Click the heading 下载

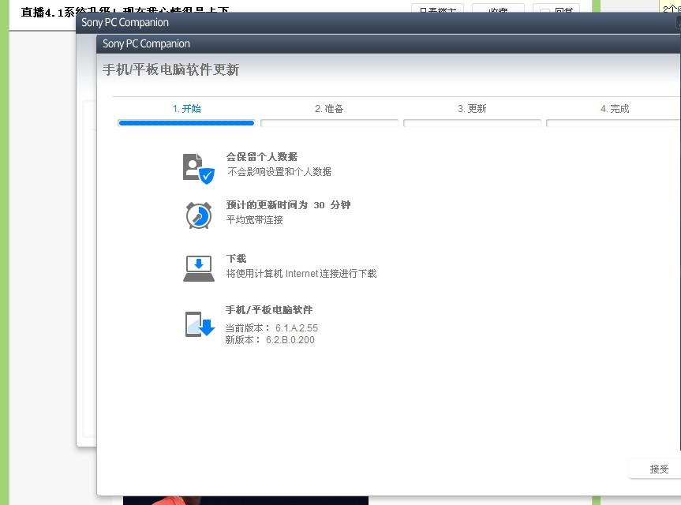(x=236, y=259)
